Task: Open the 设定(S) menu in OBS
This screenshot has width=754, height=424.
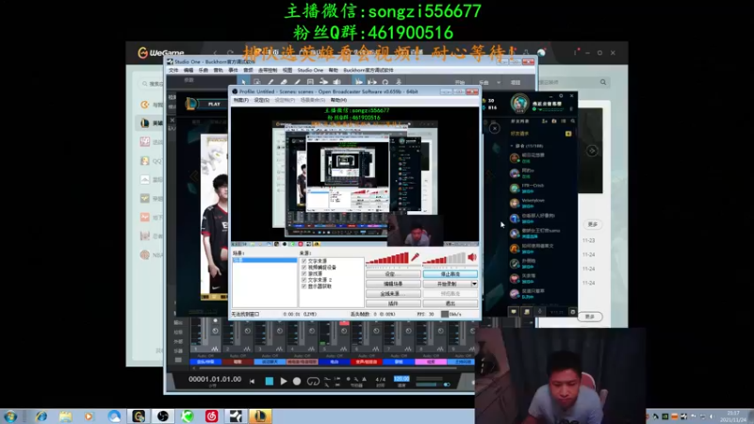Action: tap(262, 100)
